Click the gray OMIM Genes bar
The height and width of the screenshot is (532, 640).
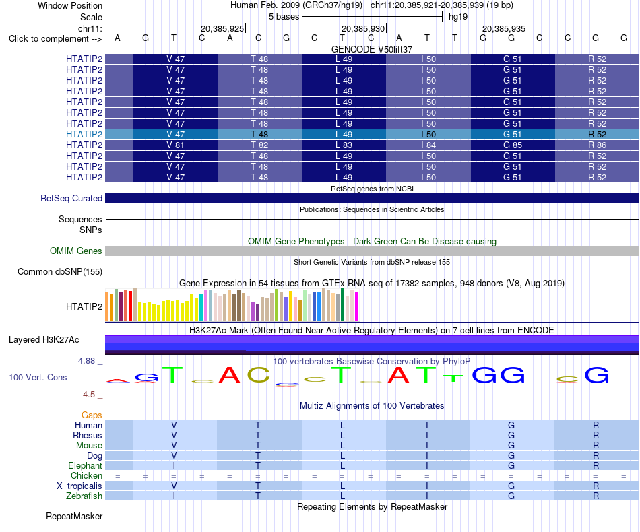click(x=373, y=251)
